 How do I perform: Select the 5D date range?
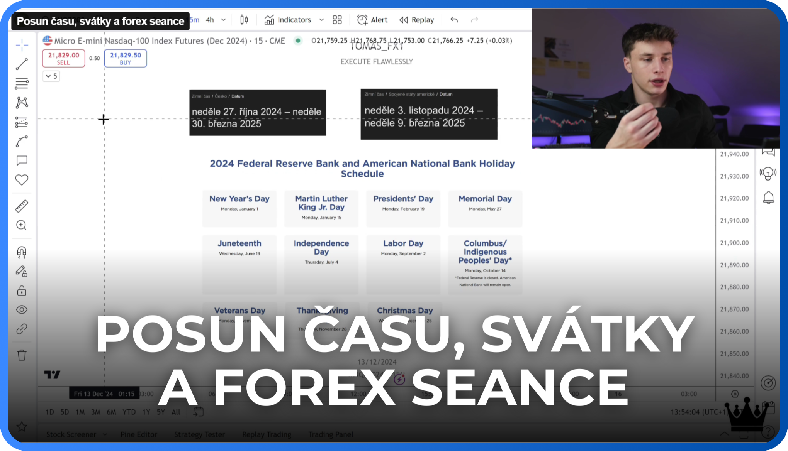click(65, 412)
